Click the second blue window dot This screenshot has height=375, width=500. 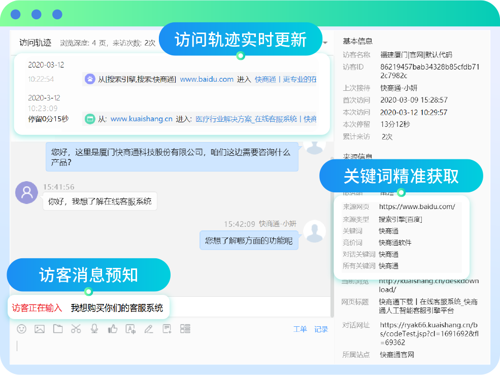coord(37,14)
